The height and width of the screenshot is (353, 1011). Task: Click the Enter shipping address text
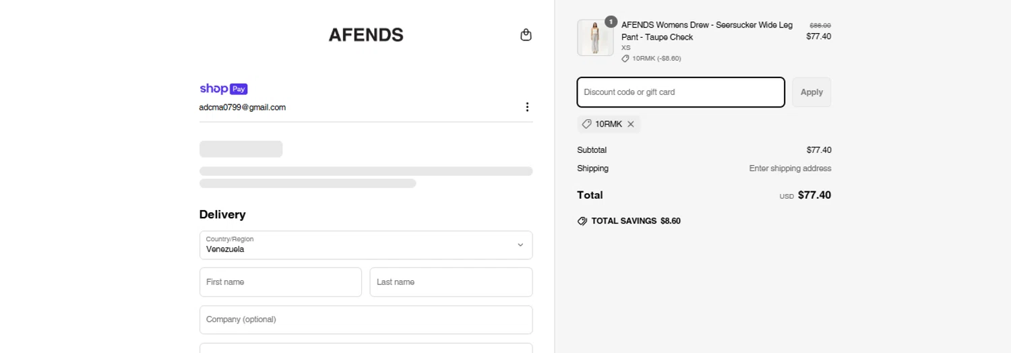click(790, 168)
